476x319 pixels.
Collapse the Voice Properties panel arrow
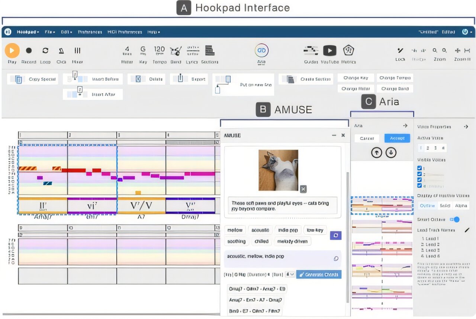coord(466,127)
